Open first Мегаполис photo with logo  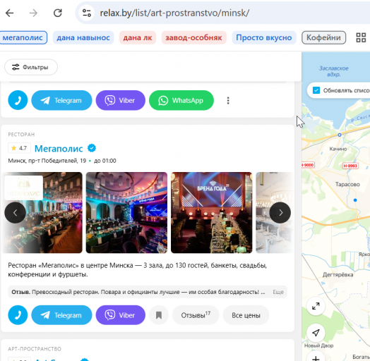42,212
